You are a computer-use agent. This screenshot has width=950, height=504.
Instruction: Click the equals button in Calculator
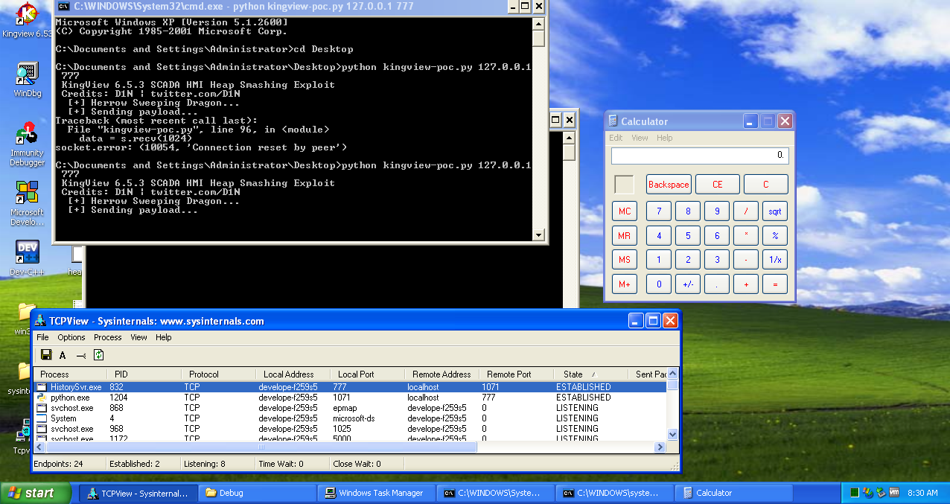pos(775,284)
